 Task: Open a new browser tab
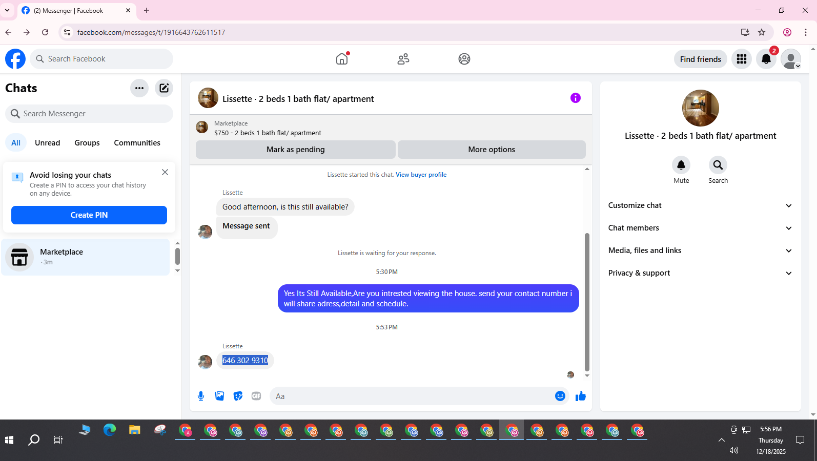[x=147, y=10]
